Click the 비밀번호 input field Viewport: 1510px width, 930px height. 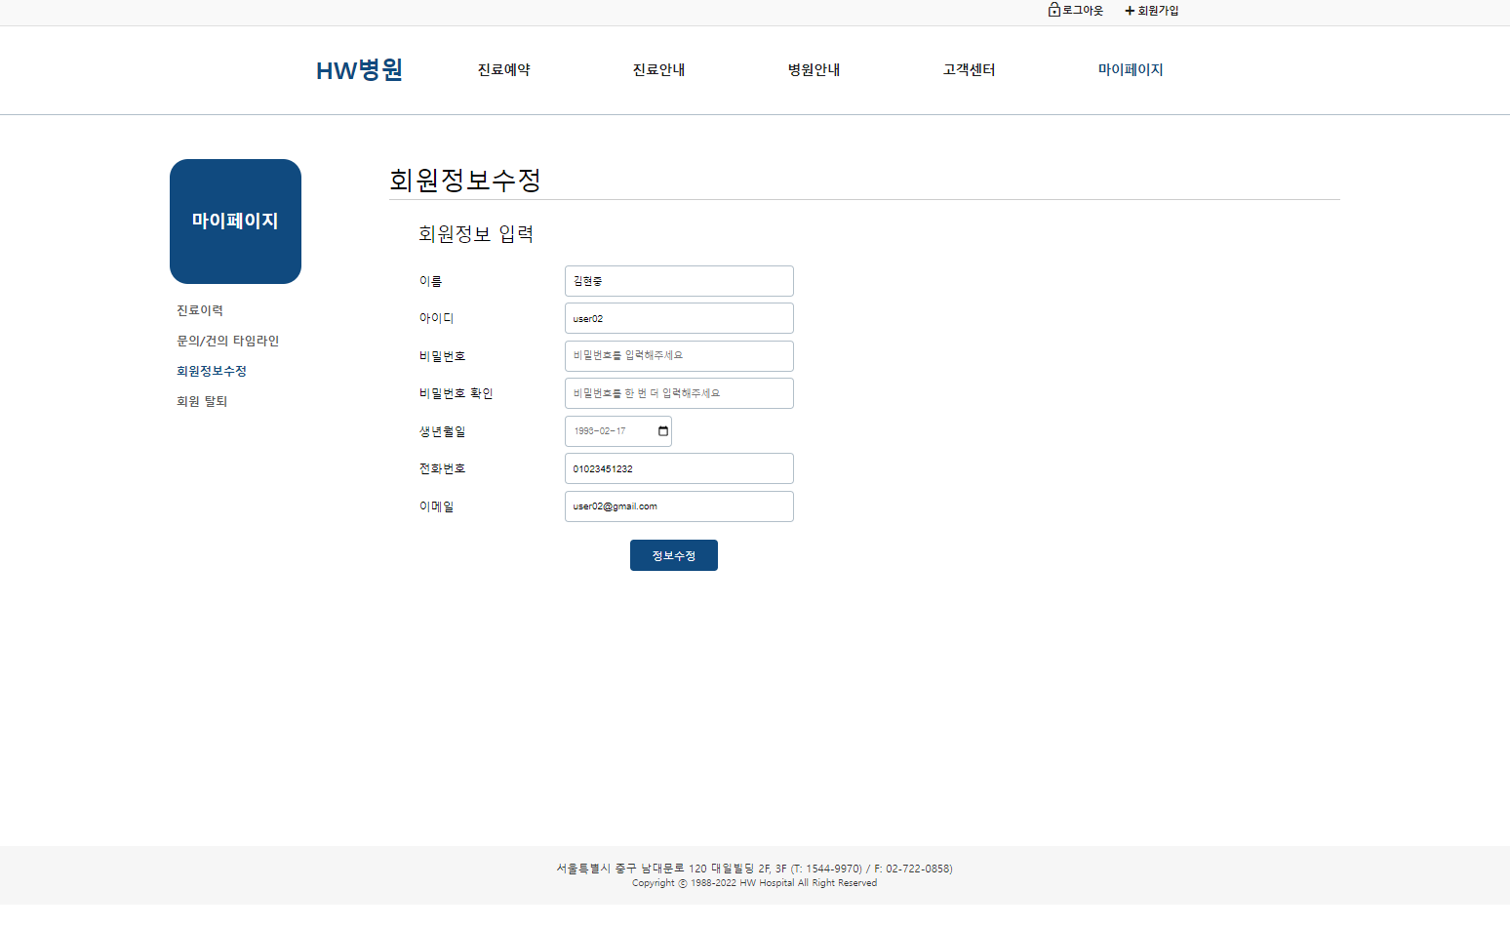pyautogui.click(x=678, y=355)
